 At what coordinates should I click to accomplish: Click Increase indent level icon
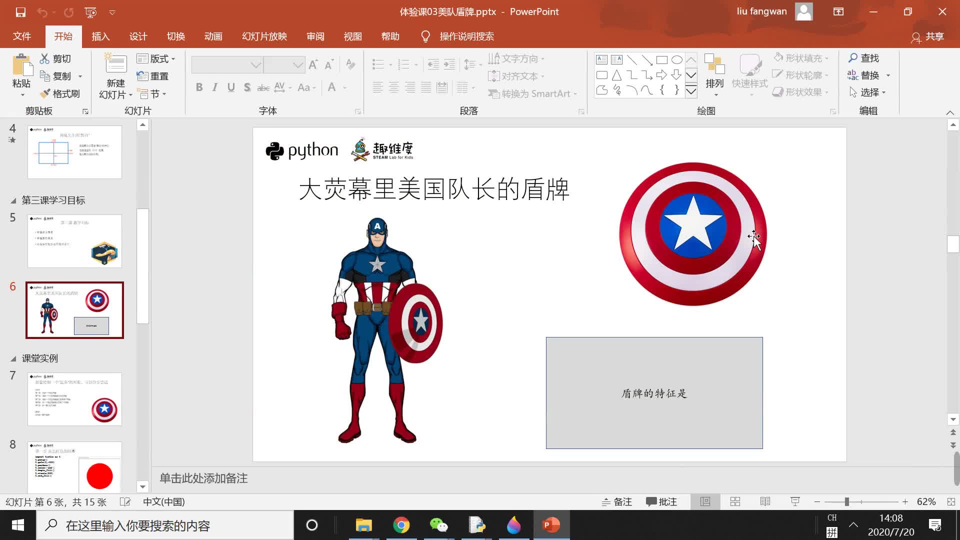coord(449,64)
